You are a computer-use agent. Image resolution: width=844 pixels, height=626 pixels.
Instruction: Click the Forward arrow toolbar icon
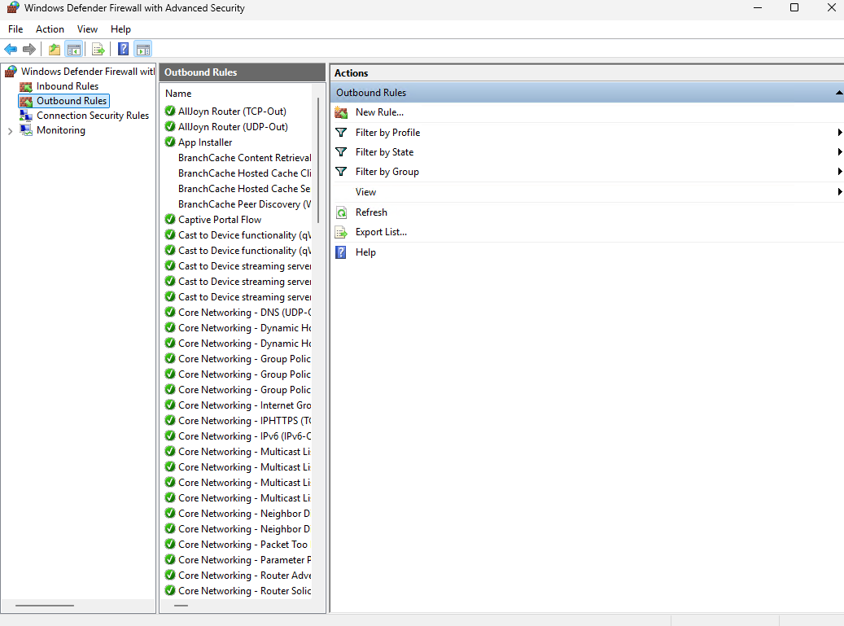29,50
